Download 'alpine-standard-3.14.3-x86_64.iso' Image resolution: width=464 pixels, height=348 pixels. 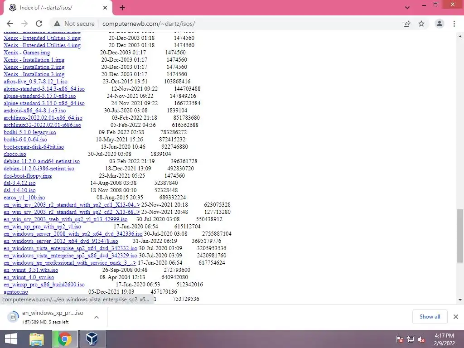tap(44, 89)
